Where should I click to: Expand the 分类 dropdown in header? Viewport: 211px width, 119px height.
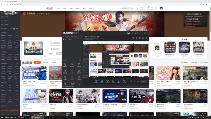pos(71,8)
